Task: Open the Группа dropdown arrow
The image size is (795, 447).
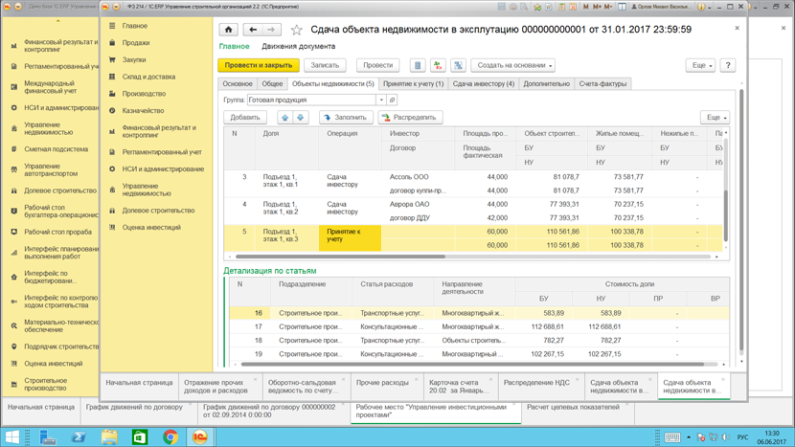Action: coord(381,100)
